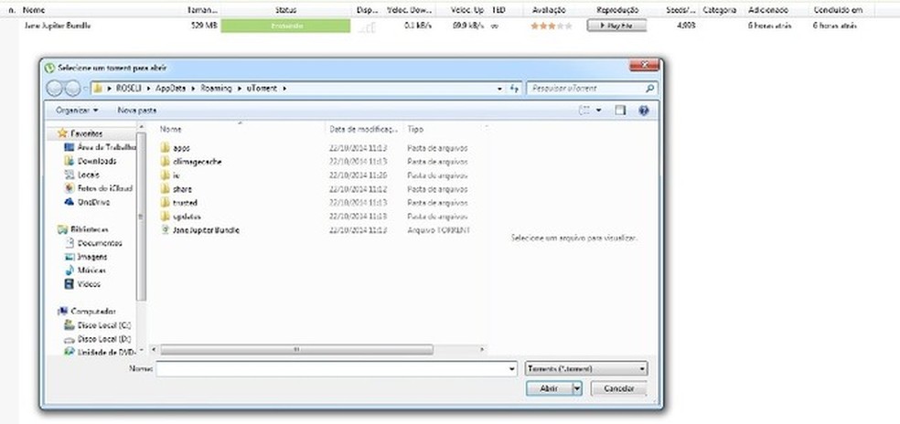Sort uTorrent list by Avaliação column
The image size is (900, 424).
pos(549,10)
